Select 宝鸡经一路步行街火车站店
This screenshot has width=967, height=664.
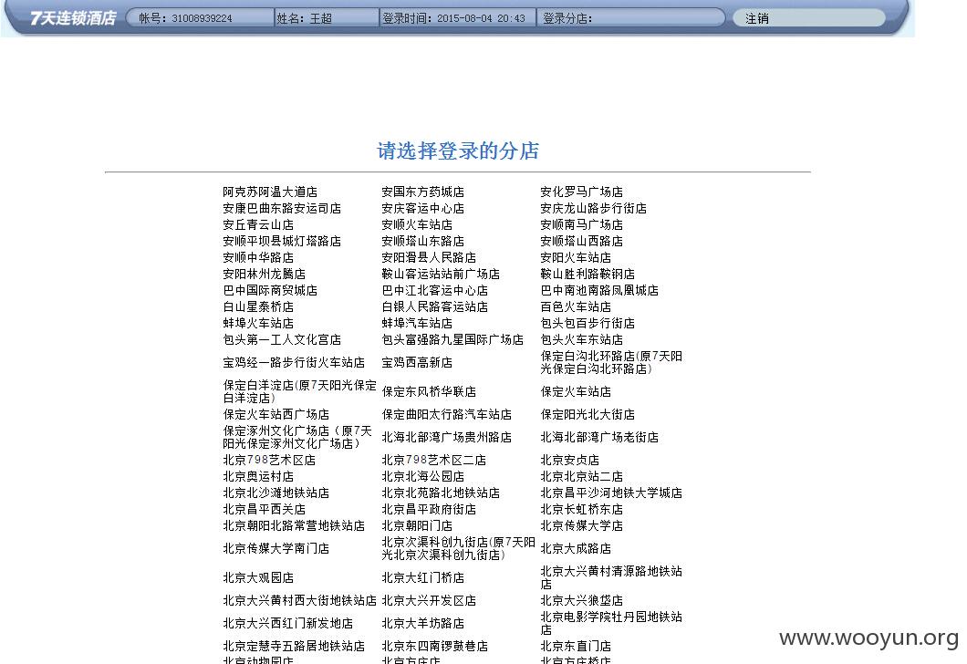click(294, 362)
